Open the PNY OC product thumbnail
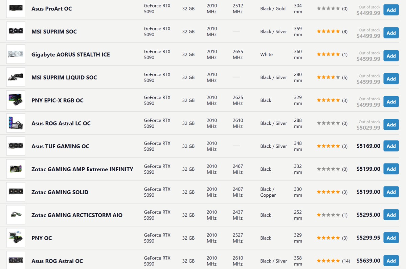The width and height of the screenshot is (406, 269). (x=16, y=238)
